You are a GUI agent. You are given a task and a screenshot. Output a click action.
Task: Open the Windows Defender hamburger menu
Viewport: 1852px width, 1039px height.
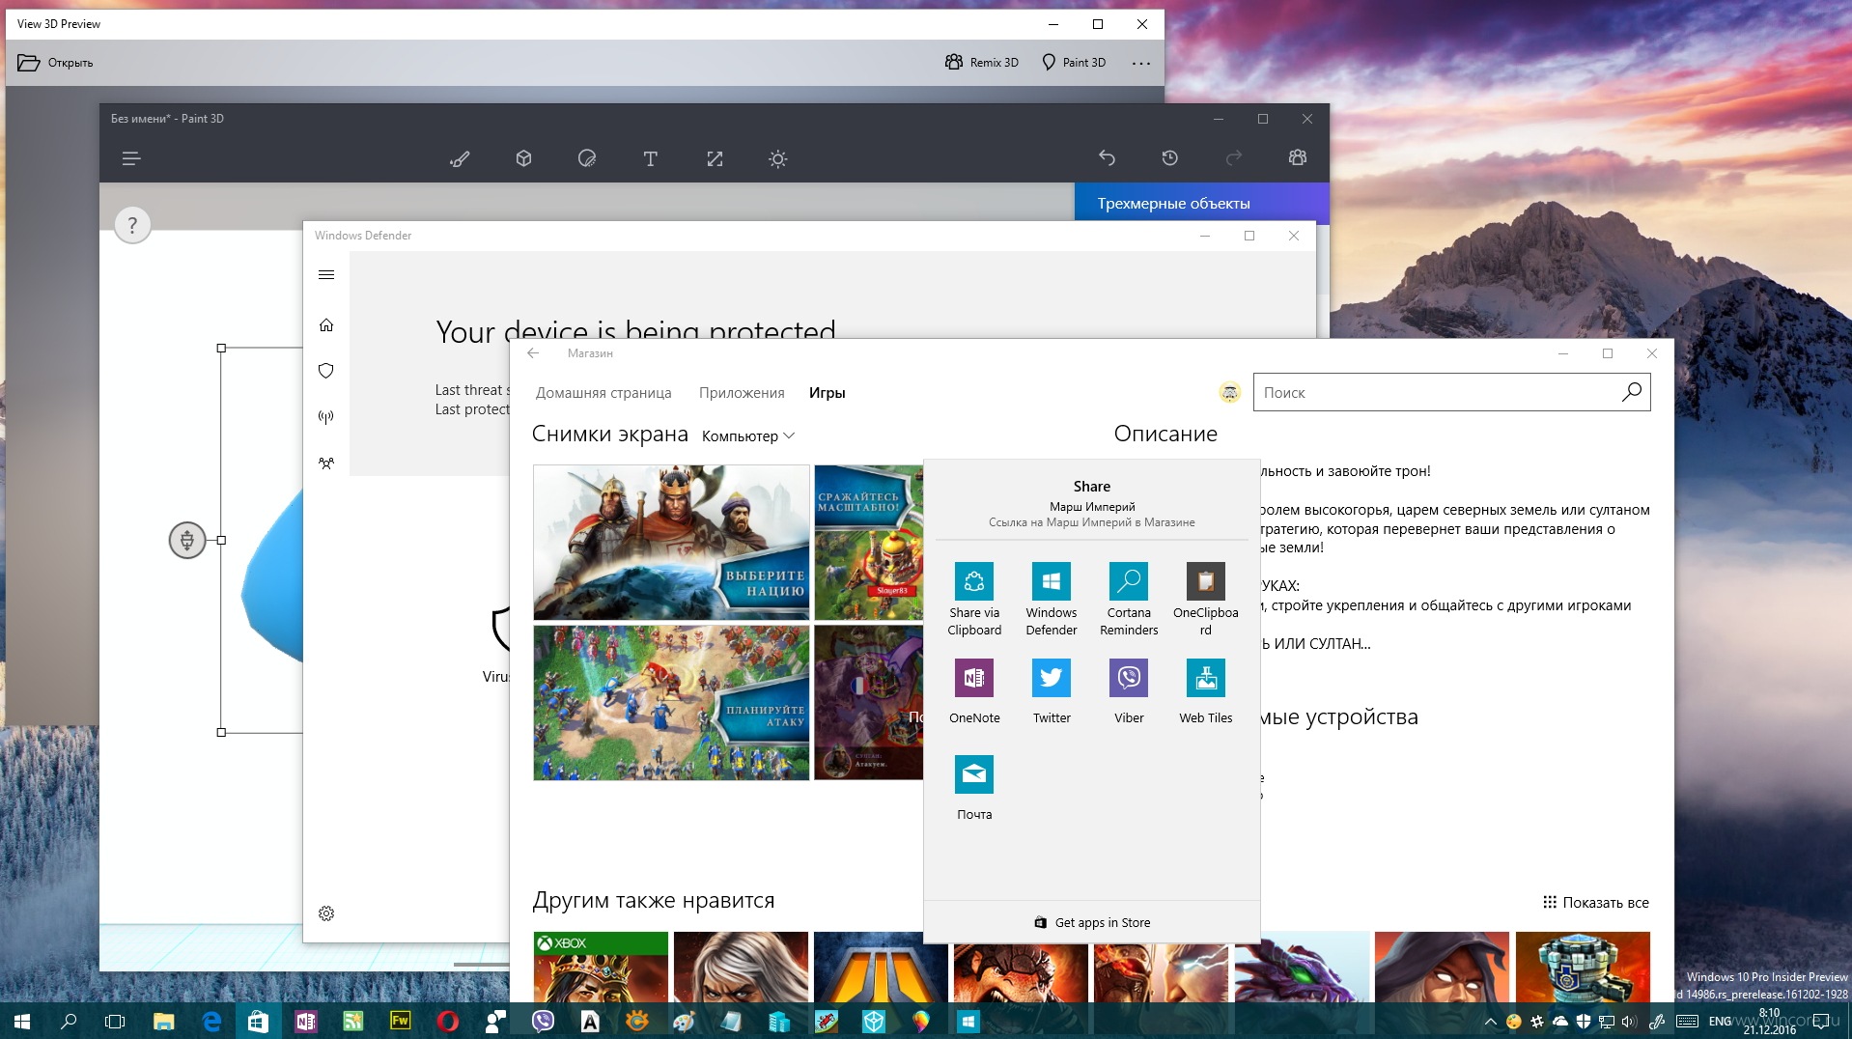click(326, 275)
